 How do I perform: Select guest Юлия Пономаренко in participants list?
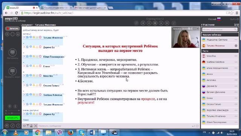pos(220,122)
